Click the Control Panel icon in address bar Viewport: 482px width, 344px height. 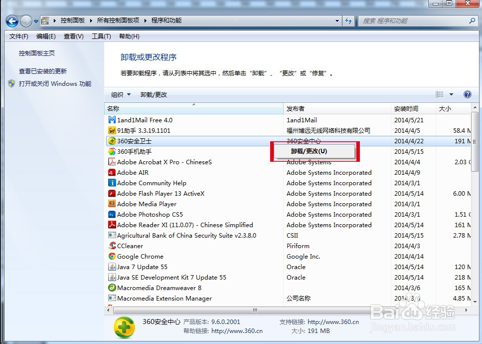pos(45,20)
